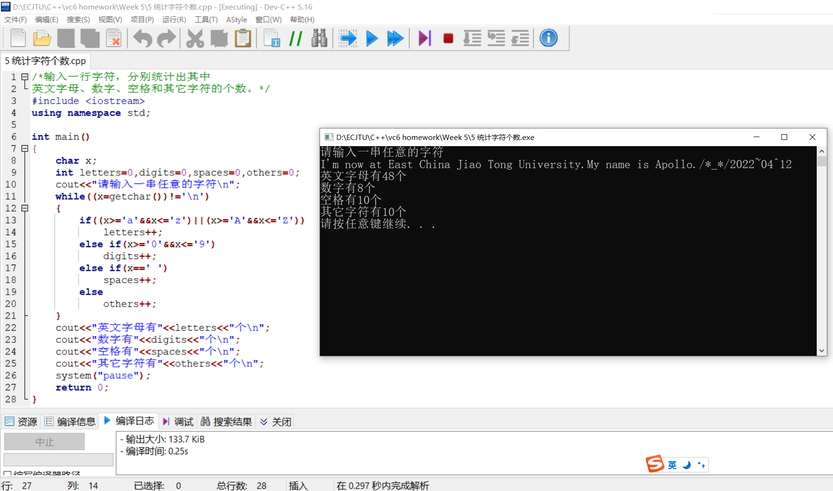The width and height of the screenshot is (833, 491).
Task: Close file icon with red X
Action: pyautogui.click(x=114, y=38)
